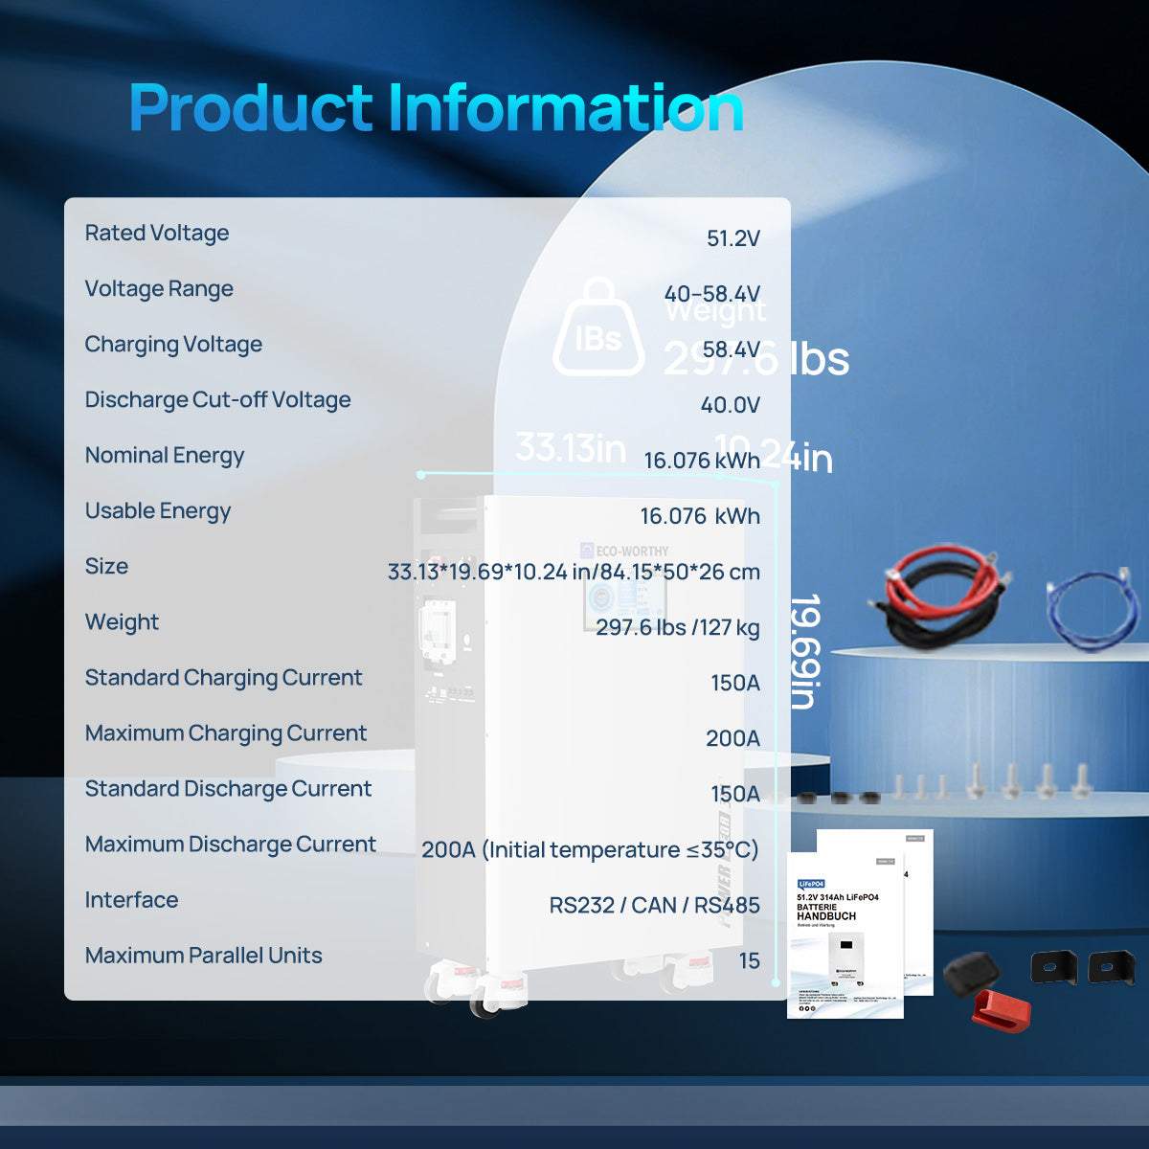Click the 'Weight' row label in the table
This screenshot has width=1149, height=1149.
click(123, 622)
